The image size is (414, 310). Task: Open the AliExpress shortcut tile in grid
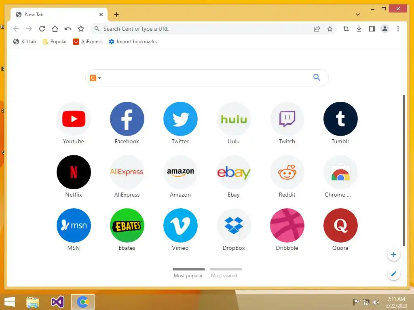127,172
